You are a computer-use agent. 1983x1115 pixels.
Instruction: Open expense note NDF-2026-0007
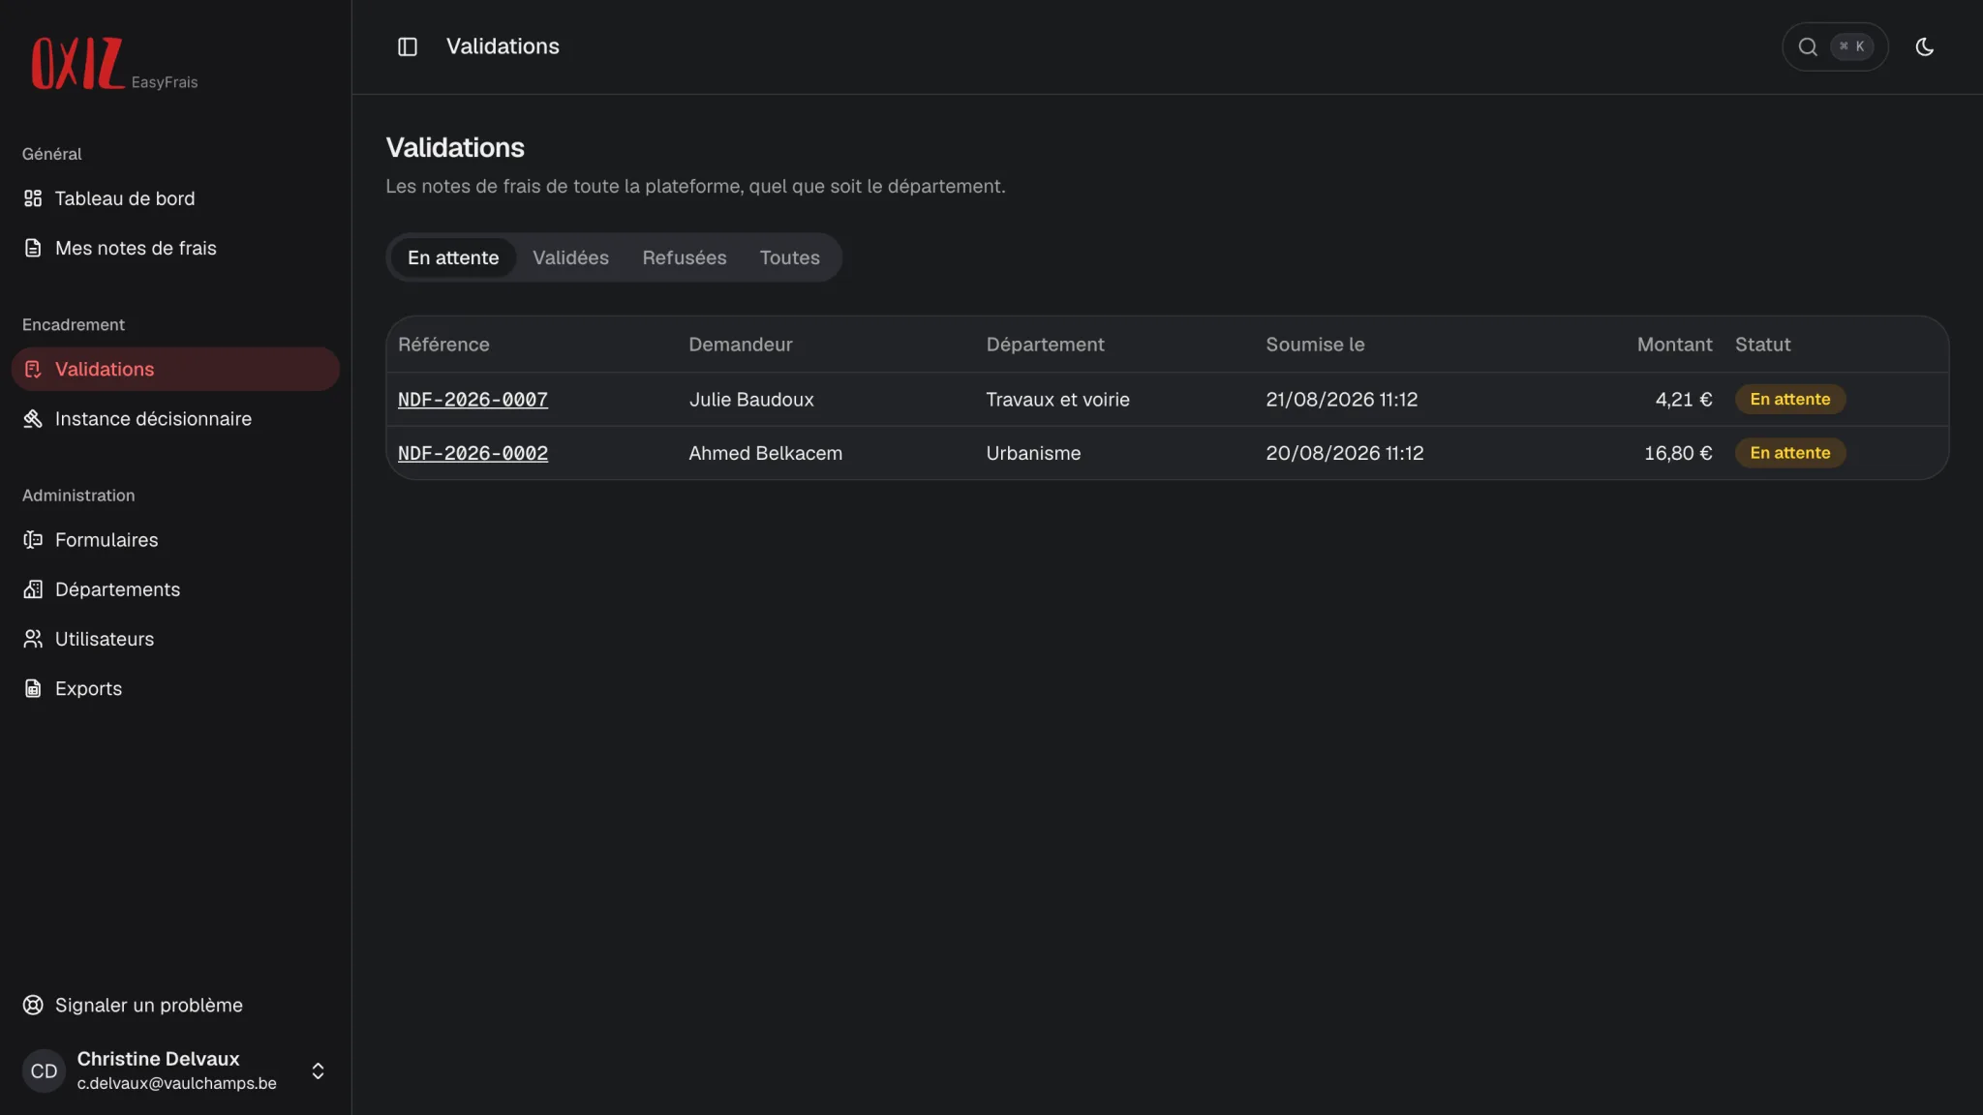[x=473, y=399]
